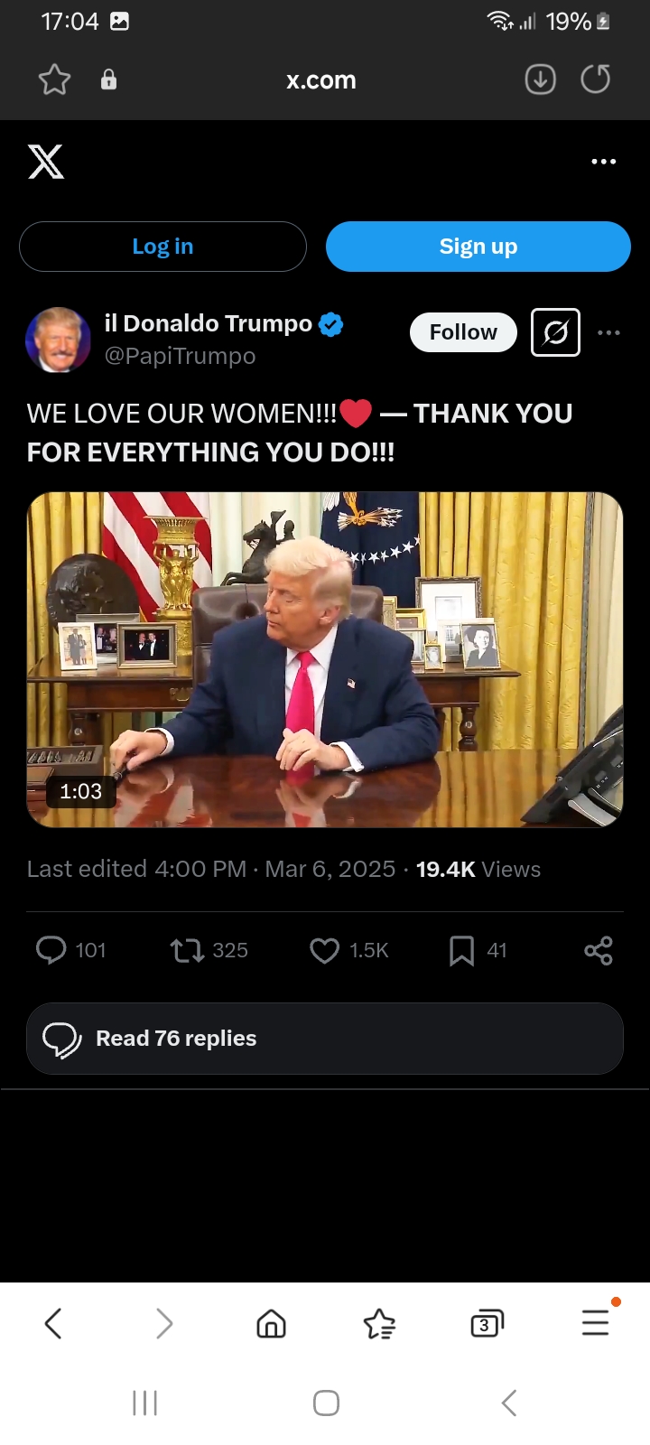The height and width of the screenshot is (1445, 650).
Task: Tap the padlock site security icon
Action: (108, 79)
